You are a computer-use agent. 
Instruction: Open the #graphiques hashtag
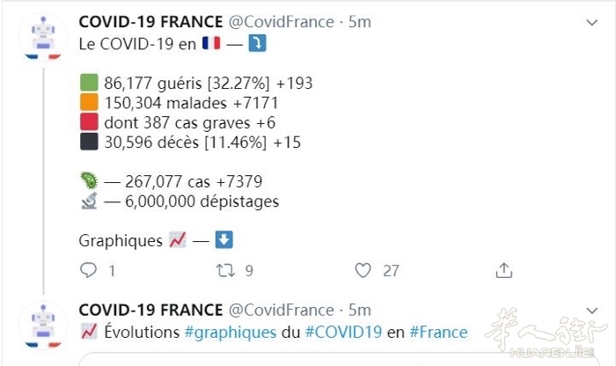coord(231,333)
